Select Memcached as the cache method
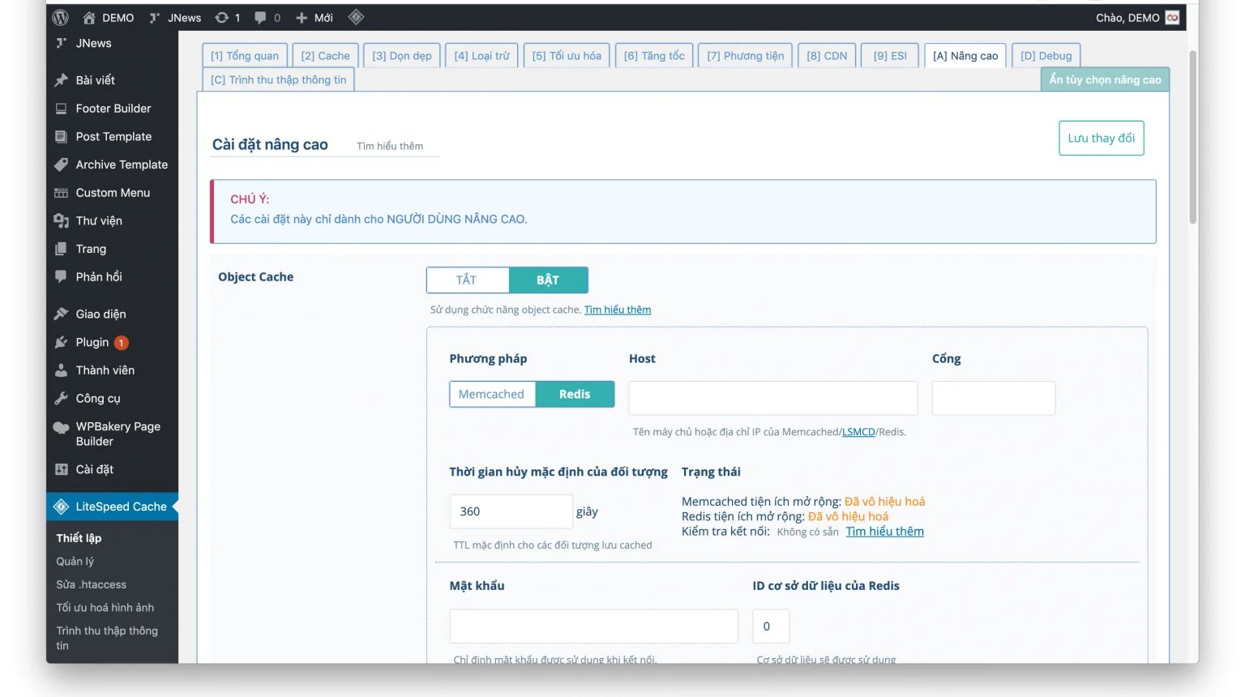Image resolution: width=1245 pixels, height=697 pixels. [x=491, y=395]
